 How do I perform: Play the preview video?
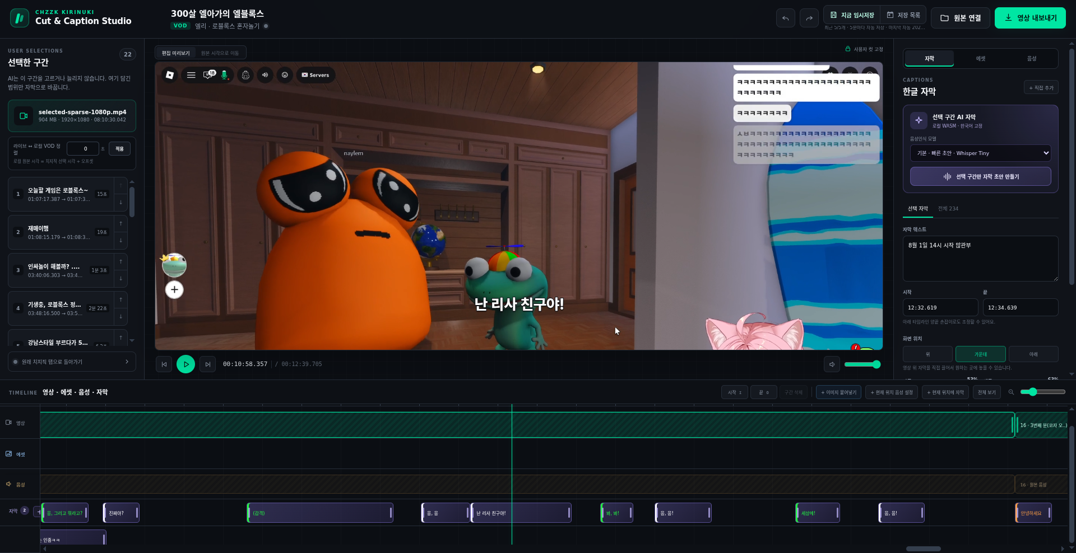(x=185, y=364)
